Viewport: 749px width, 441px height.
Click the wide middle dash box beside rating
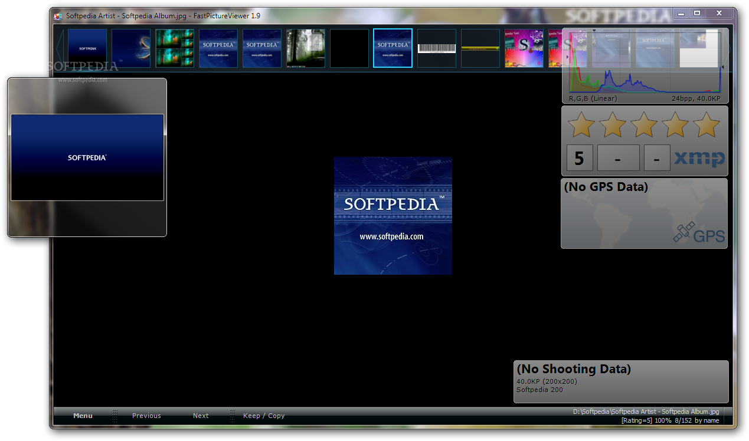[619, 158]
